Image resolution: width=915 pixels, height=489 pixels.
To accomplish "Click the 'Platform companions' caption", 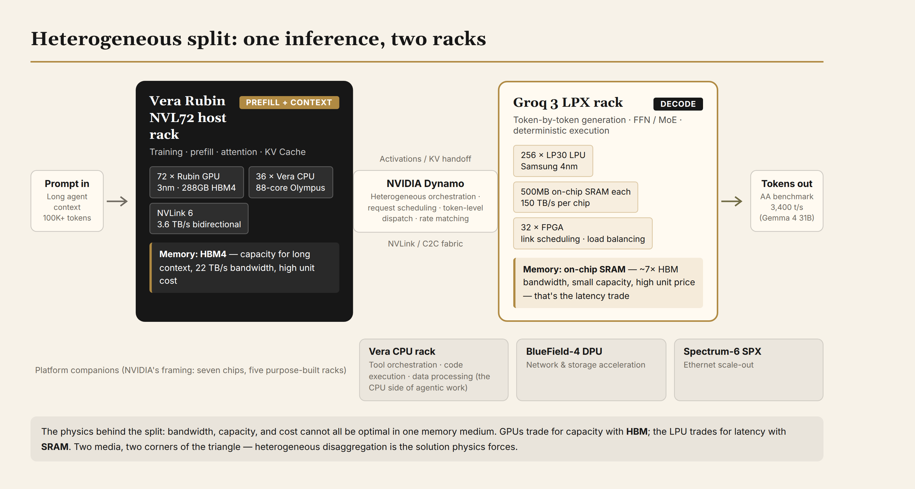I will click(190, 370).
